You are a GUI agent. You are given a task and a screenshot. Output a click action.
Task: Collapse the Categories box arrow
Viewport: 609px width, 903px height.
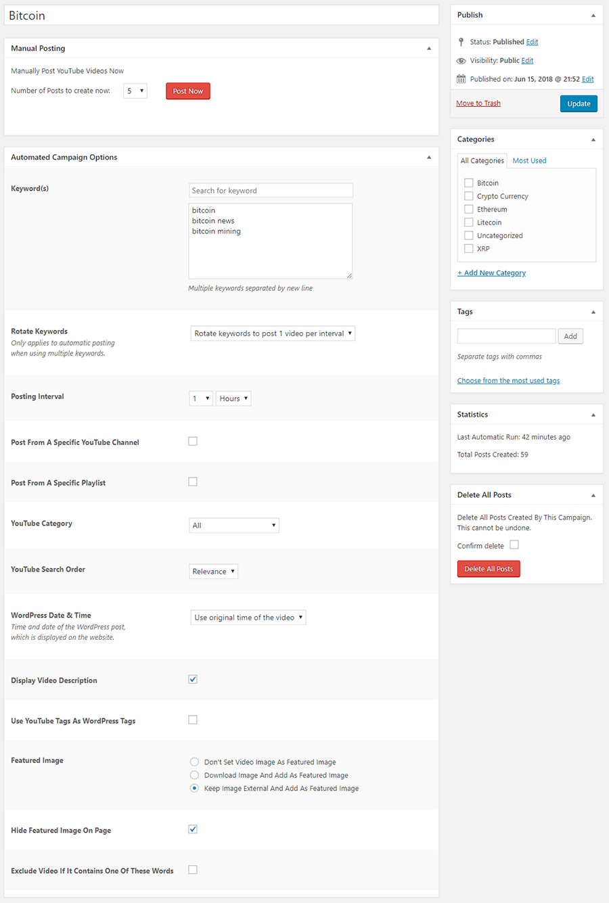point(593,139)
